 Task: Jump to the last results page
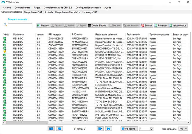108,129
